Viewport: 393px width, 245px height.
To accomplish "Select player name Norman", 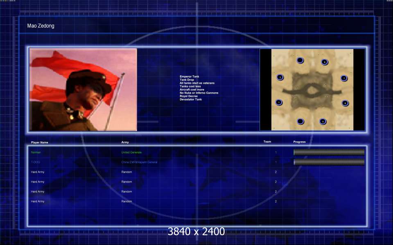I will (x=36, y=152).
